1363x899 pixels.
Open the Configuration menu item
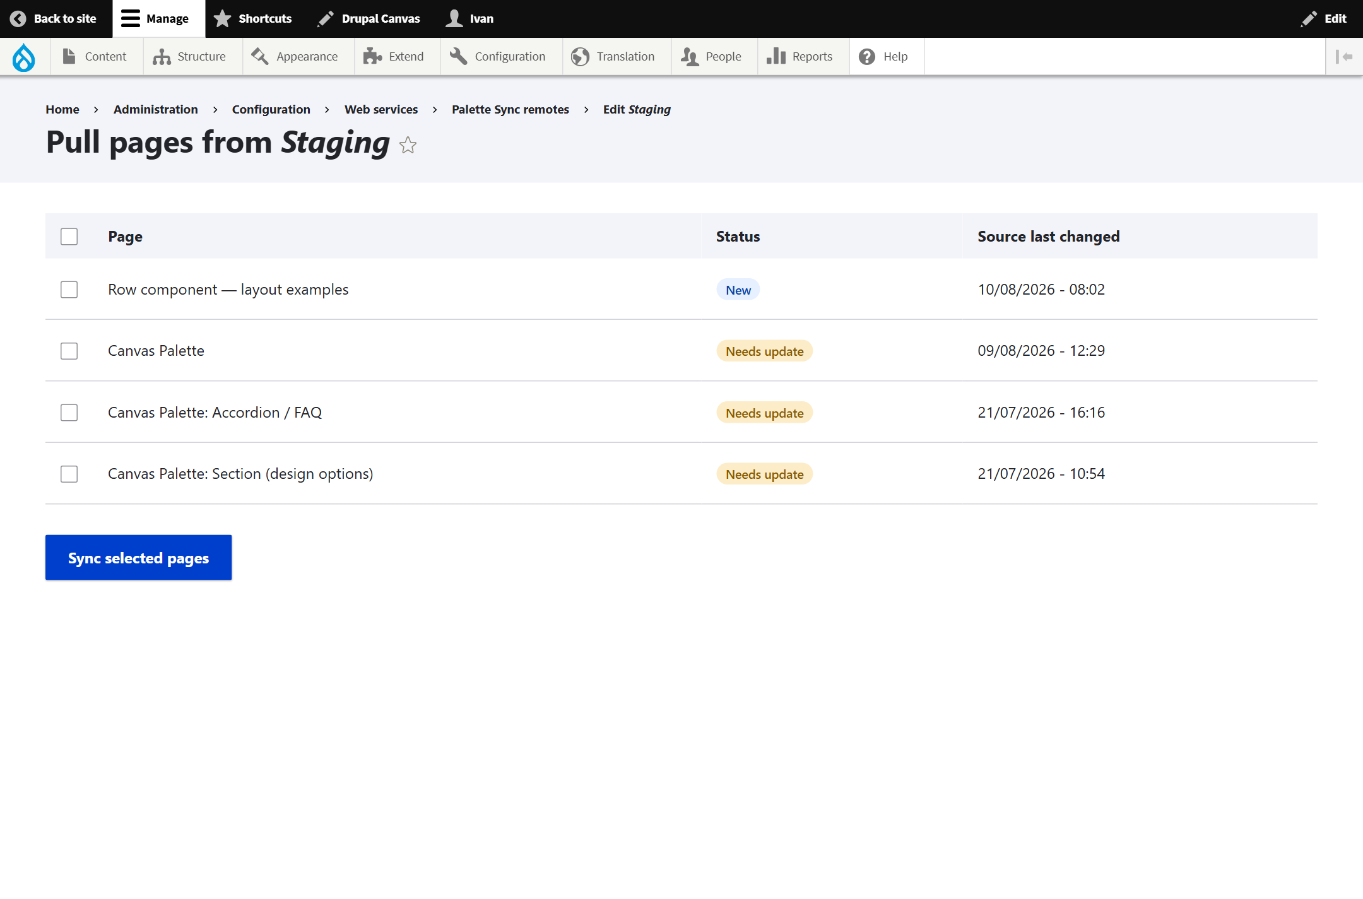pyautogui.click(x=502, y=57)
